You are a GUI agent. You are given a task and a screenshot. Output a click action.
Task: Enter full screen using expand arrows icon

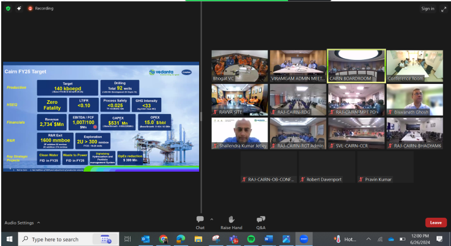[443, 8]
